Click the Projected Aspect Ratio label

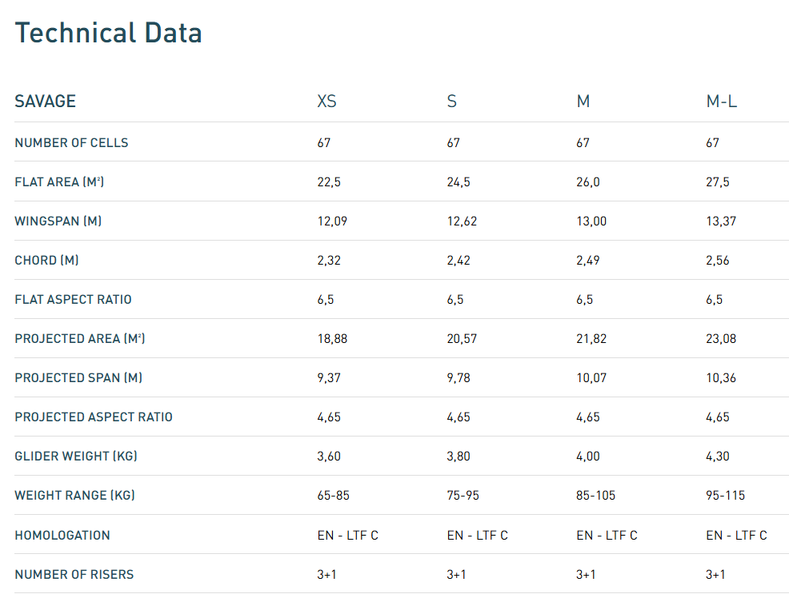tap(94, 417)
